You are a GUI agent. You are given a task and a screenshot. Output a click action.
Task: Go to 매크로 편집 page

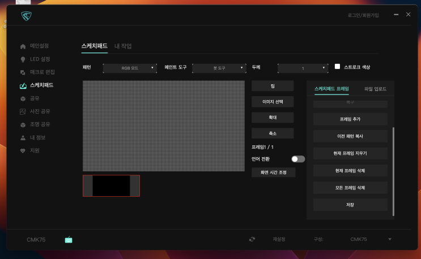pyautogui.click(x=42, y=72)
